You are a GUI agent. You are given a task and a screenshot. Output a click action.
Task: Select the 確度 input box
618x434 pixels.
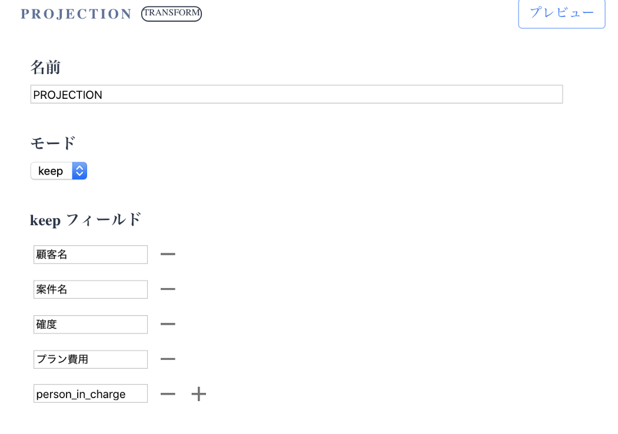coord(91,325)
